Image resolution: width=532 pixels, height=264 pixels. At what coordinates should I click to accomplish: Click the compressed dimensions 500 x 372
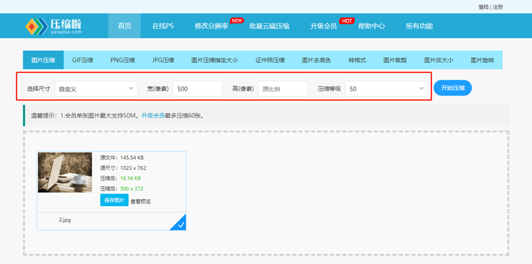pyautogui.click(x=132, y=189)
